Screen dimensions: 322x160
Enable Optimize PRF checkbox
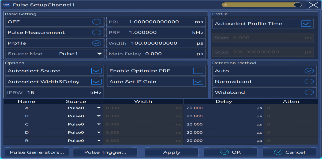coord(198,71)
